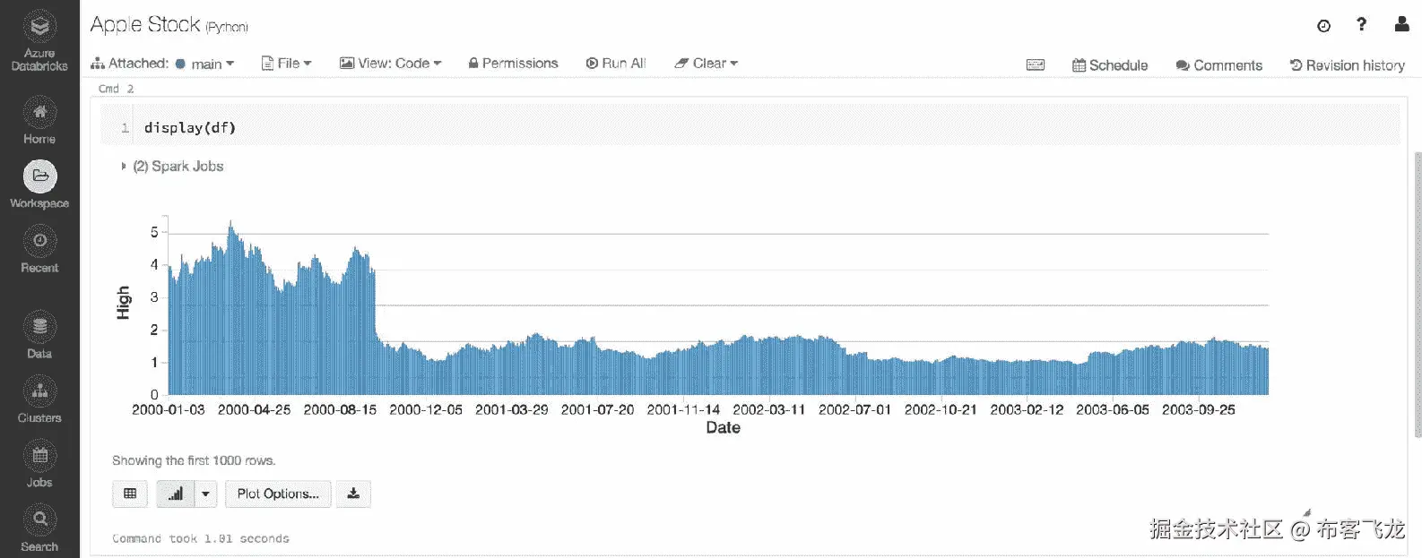The width and height of the screenshot is (1422, 558).
Task: Click the Date axis title
Action: [723, 428]
